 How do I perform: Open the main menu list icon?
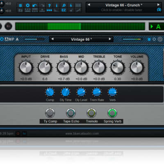tap(20, 5)
